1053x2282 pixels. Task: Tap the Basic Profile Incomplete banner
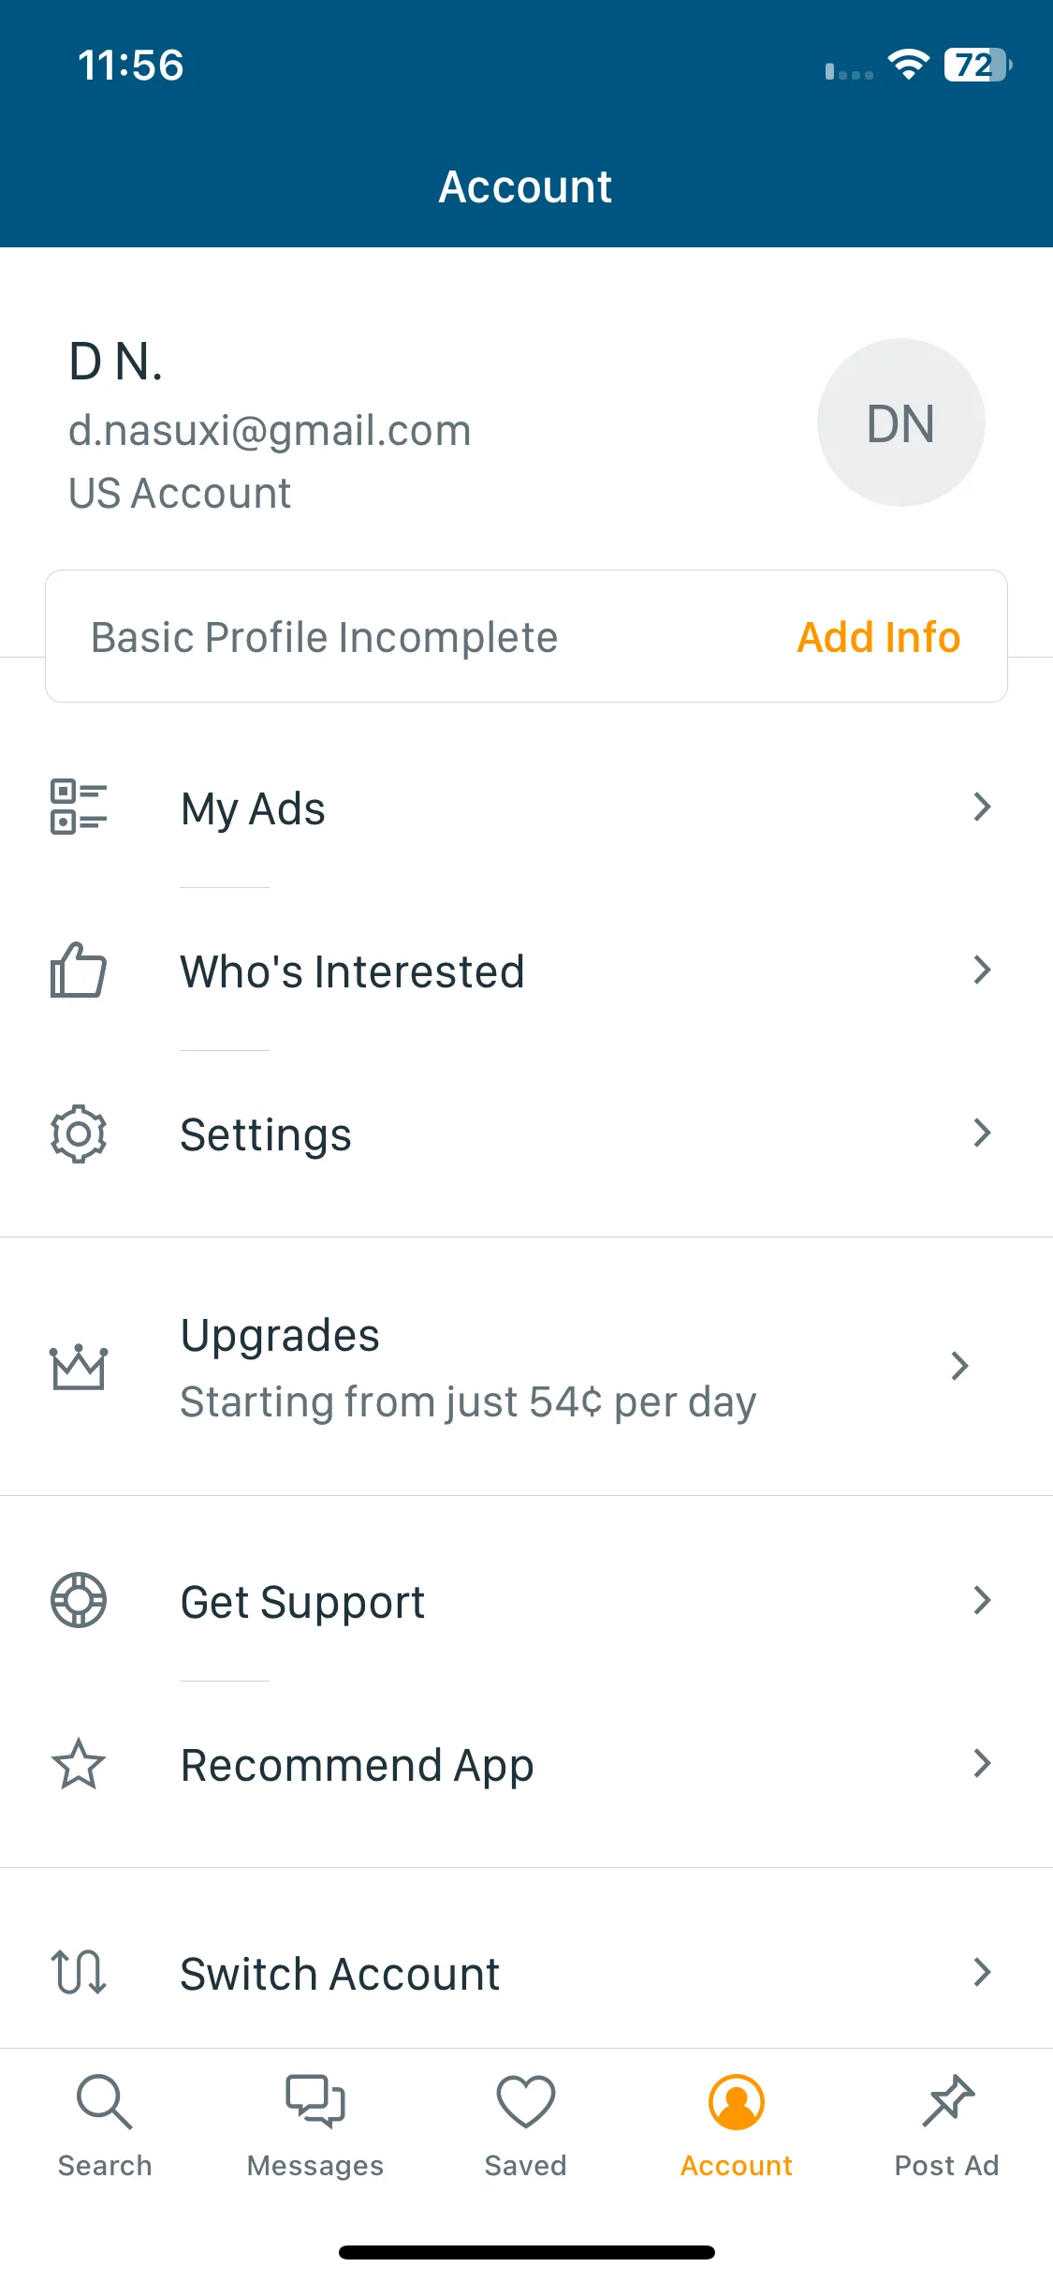(x=526, y=636)
